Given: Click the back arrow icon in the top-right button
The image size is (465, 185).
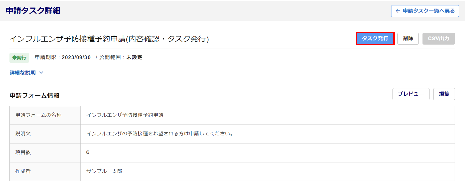Looking at the screenshot, I should pos(398,11).
